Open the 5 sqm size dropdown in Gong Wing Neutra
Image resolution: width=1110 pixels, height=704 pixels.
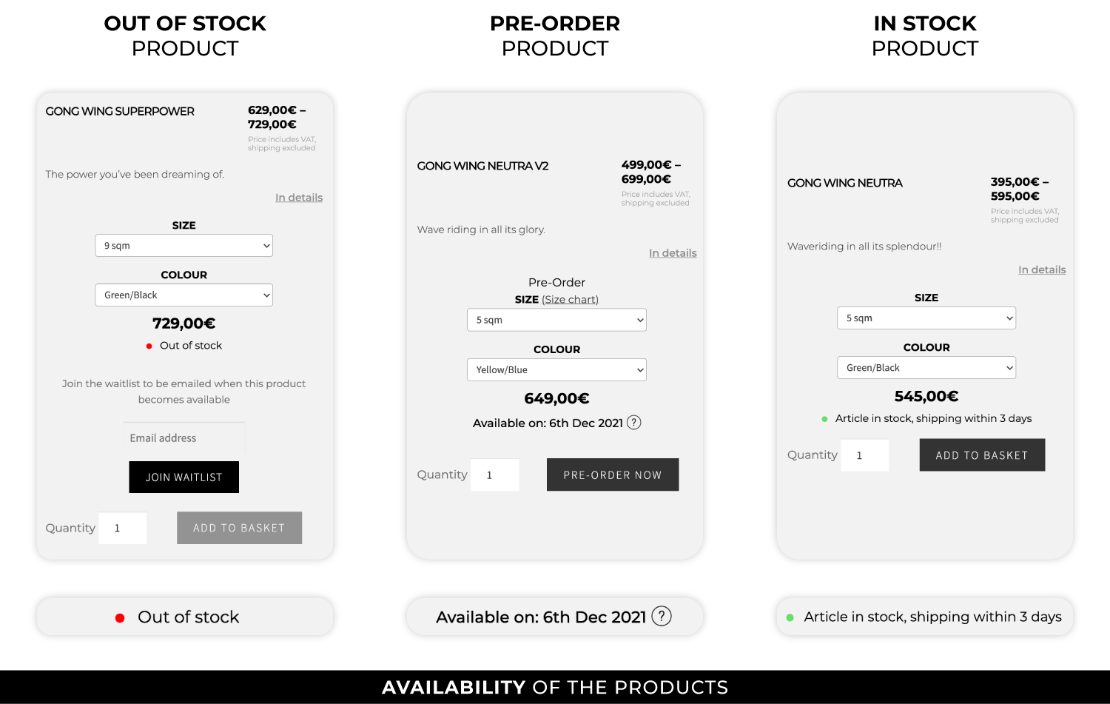[x=926, y=318]
